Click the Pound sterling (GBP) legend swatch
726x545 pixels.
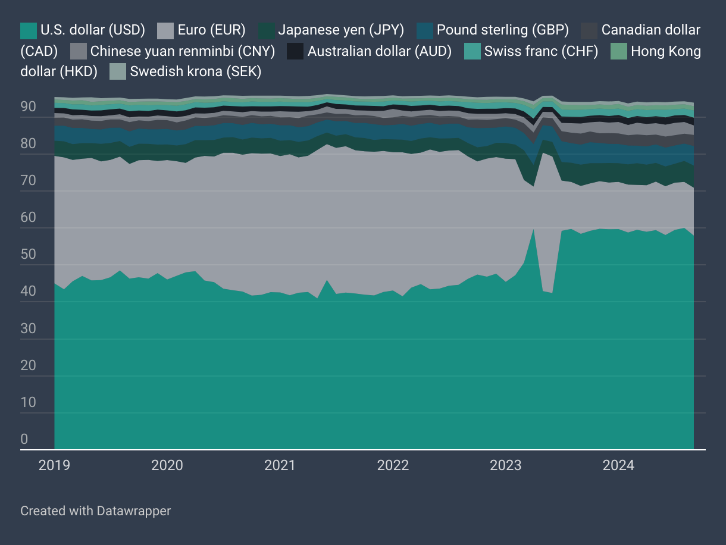tap(425, 30)
